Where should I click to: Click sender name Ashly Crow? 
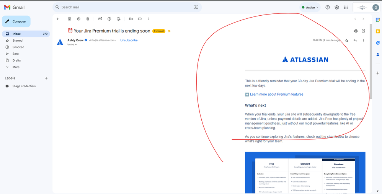75,41
